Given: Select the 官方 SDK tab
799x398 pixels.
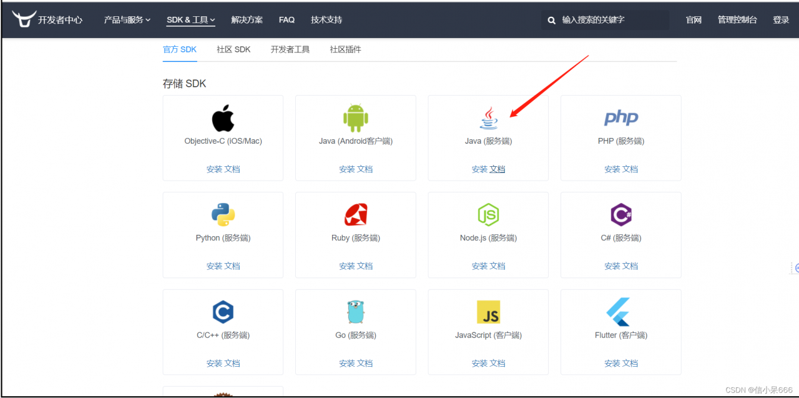Looking at the screenshot, I should pyautogui.click(x=180, y=49).
